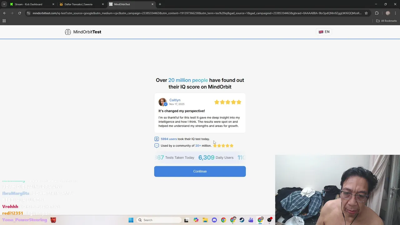Screen dimensions: 400x225
Task: Open Task View on the taskbar
Action: coord(186,220)
